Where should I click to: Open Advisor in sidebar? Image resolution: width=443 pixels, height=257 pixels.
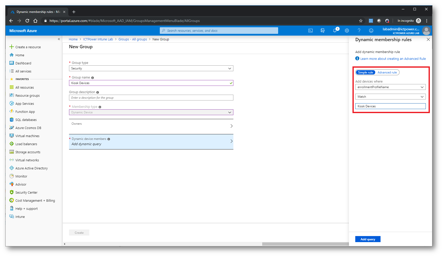(x=21, y=184)
